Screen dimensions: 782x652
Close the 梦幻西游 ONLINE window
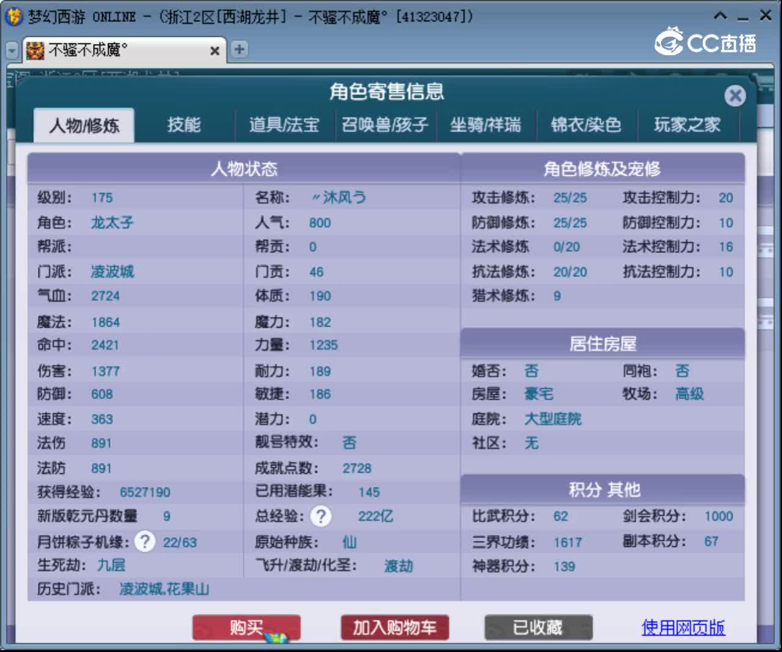(x=766, y=16)
